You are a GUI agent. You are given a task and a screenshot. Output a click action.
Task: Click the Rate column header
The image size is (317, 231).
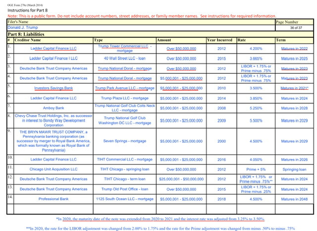coord(242,40)
